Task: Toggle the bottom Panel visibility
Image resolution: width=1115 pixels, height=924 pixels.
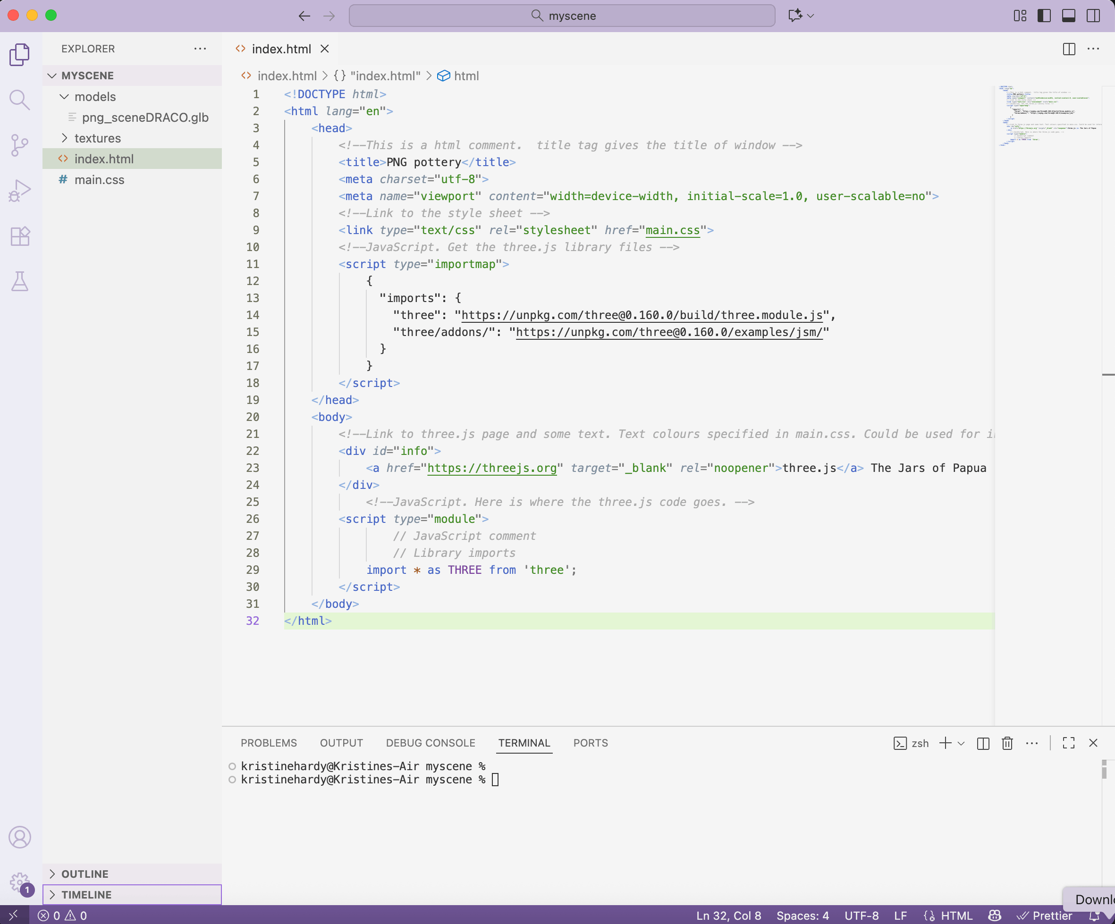Action: point(1068,16)
